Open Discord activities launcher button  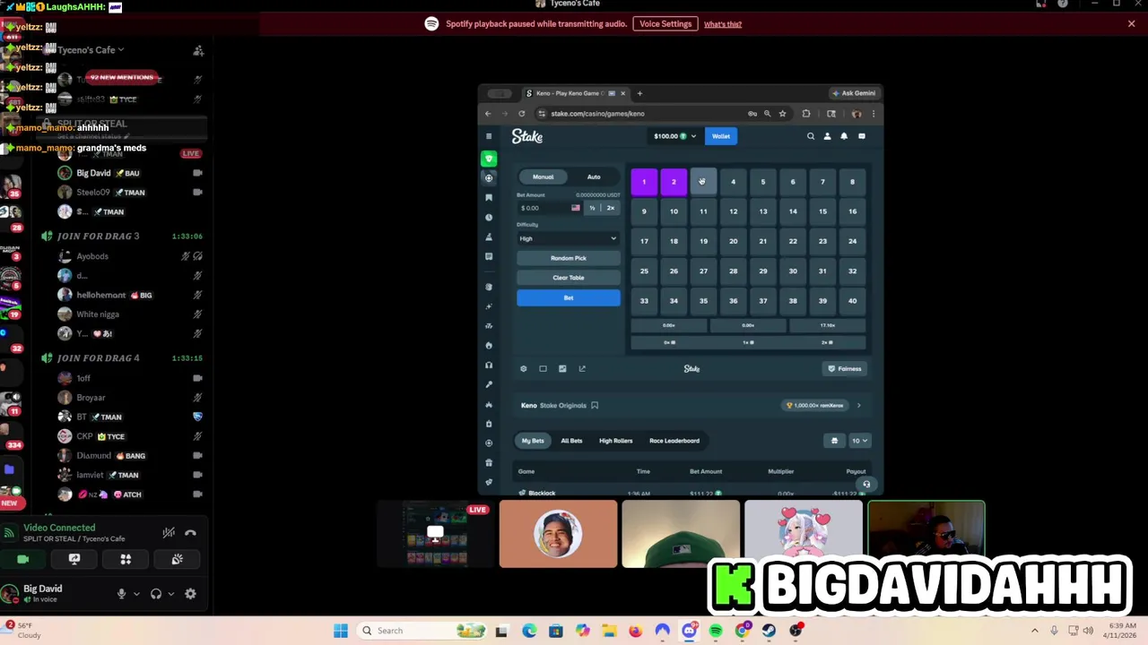(126, 559)
